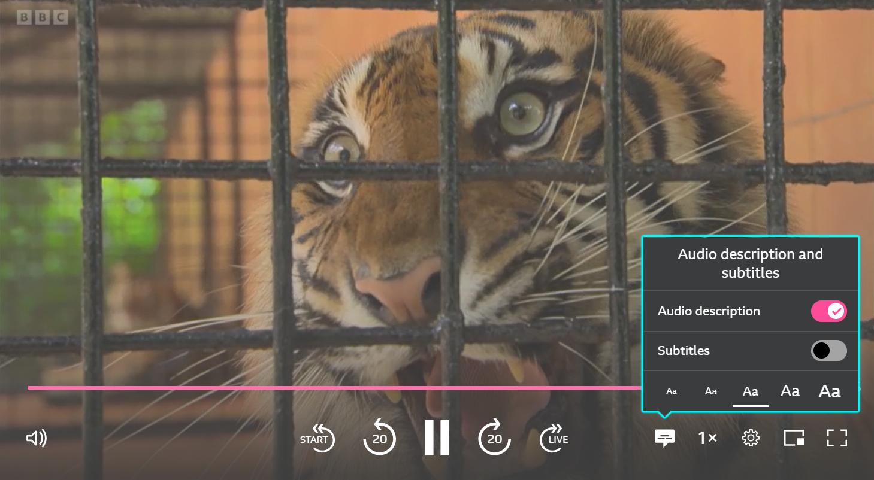
Task: Select the second-smallest Aa subtitle size
Action: (x=710, y=391)
